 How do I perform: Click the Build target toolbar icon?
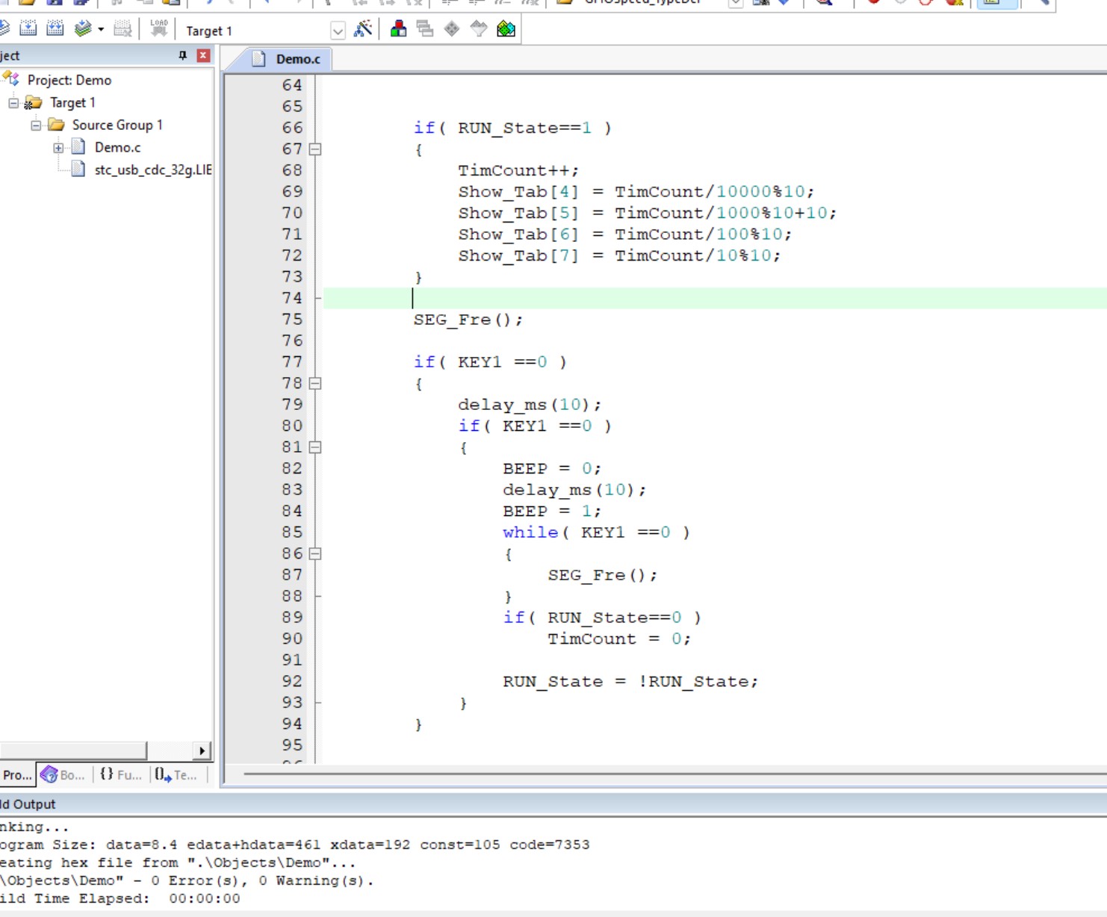(x=28, y=29)
